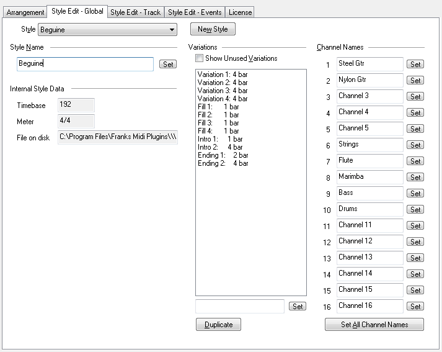The height and width of the screenshot is (352, 442).
Task: Select the Style Edit - Global tab
Action: click(77, 11)
